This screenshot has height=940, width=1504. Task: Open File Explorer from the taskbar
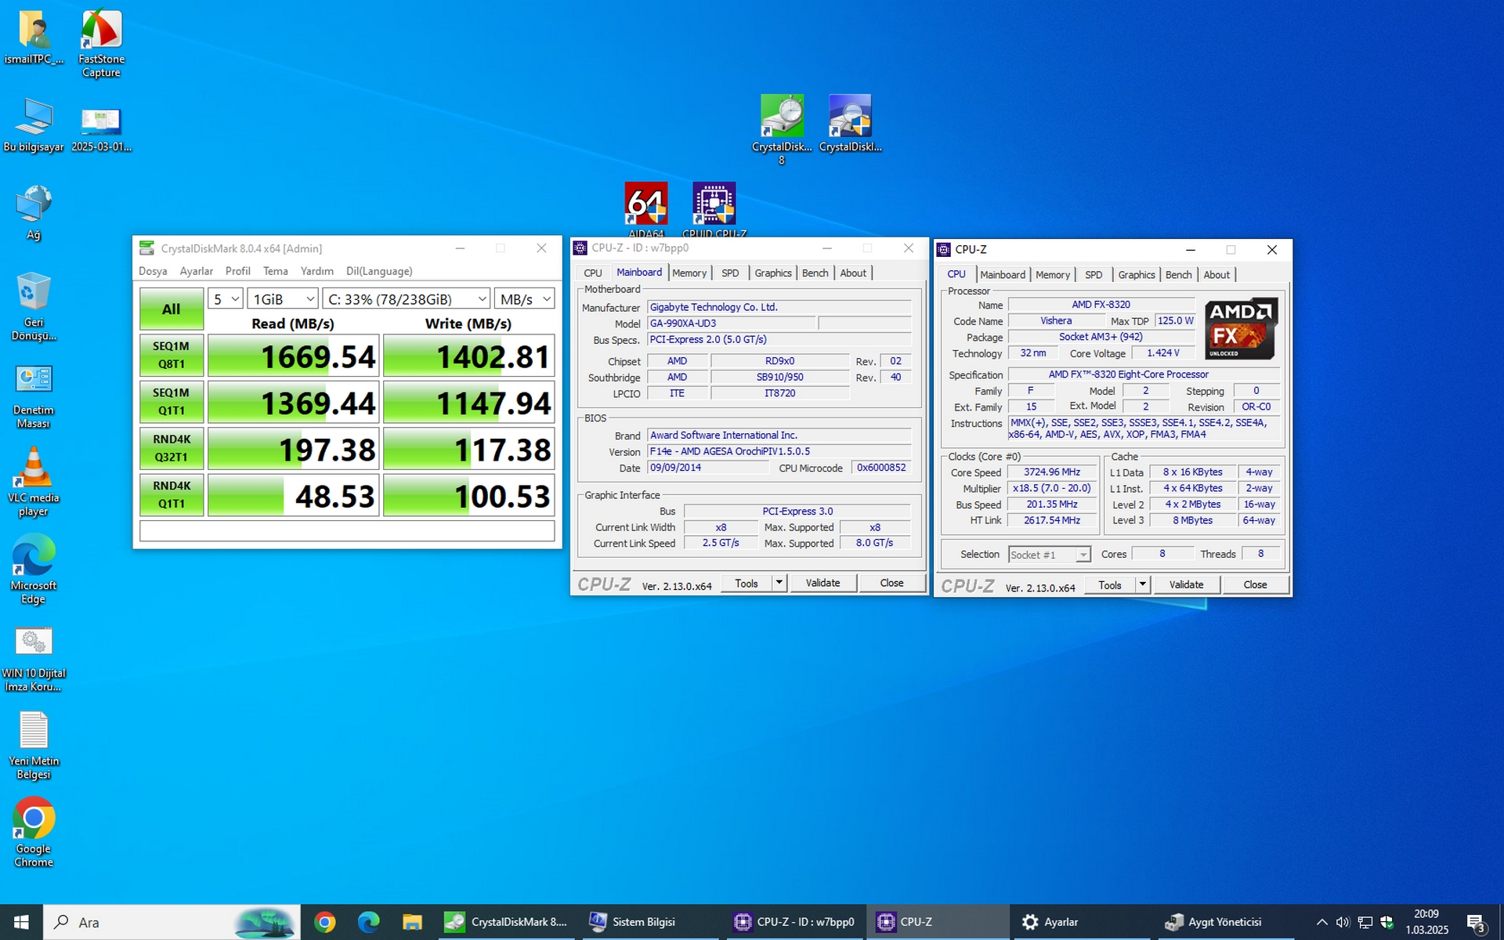click(412, 922)
